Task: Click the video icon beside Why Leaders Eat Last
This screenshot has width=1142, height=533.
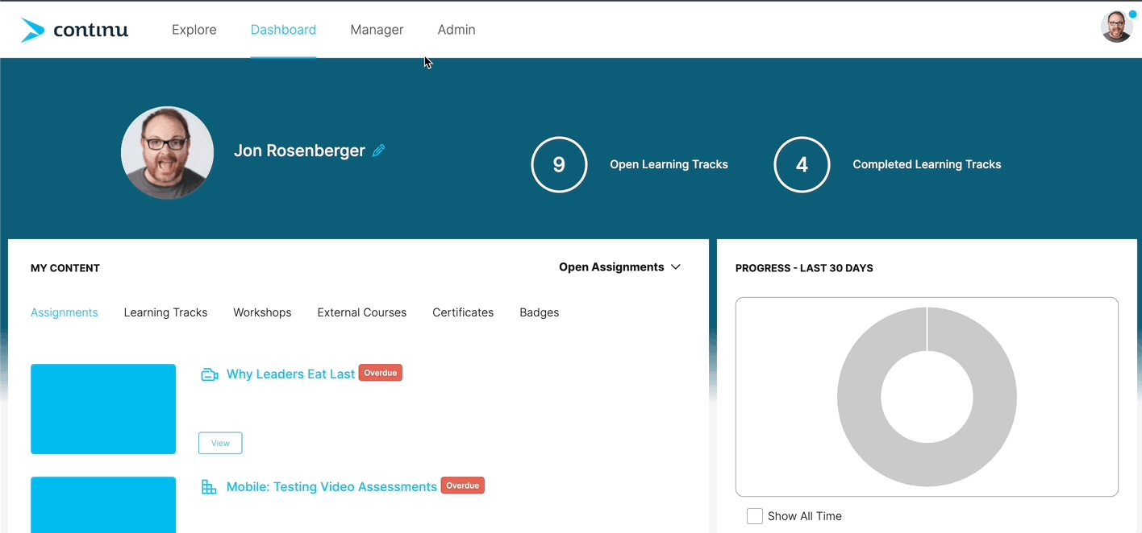Action: [210, 374]
